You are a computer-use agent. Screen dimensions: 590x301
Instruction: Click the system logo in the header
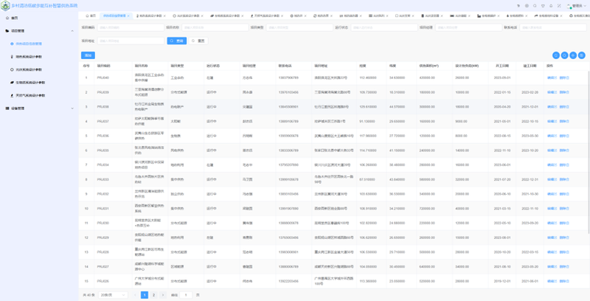point(5,6)
